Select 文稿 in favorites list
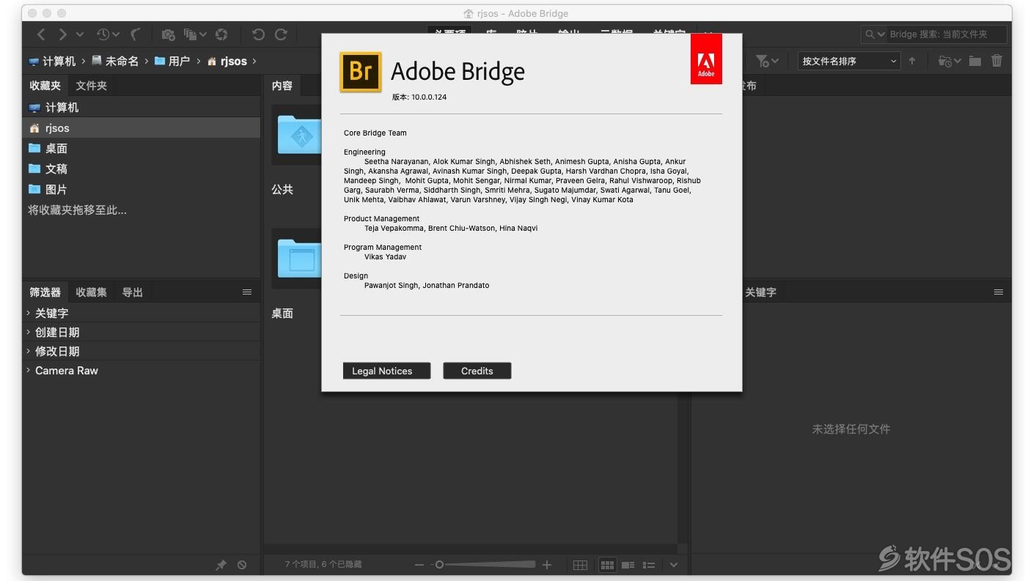 click(x=142, y=169)
